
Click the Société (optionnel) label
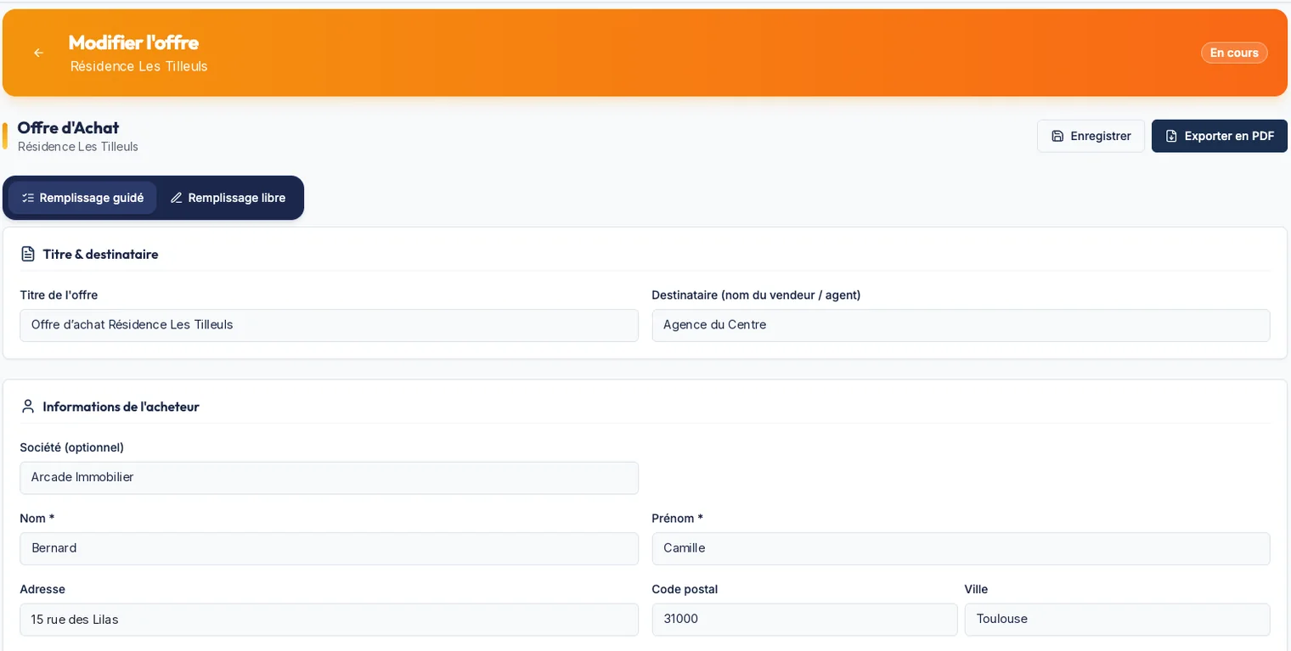pos(71,447)
